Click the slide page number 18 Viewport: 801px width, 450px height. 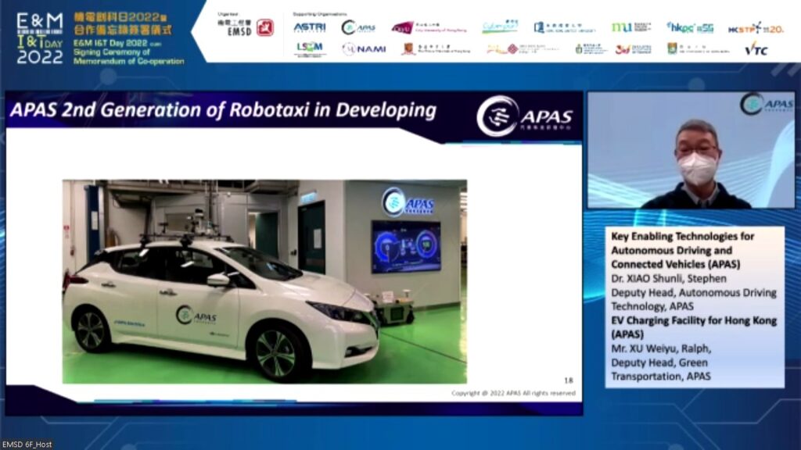(569, 380)
